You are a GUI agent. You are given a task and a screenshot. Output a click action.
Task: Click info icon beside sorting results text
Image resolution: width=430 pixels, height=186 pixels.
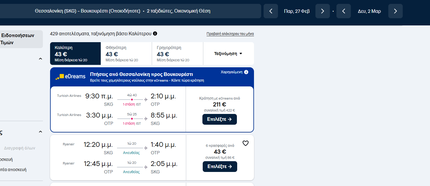[x=155, y=34]
